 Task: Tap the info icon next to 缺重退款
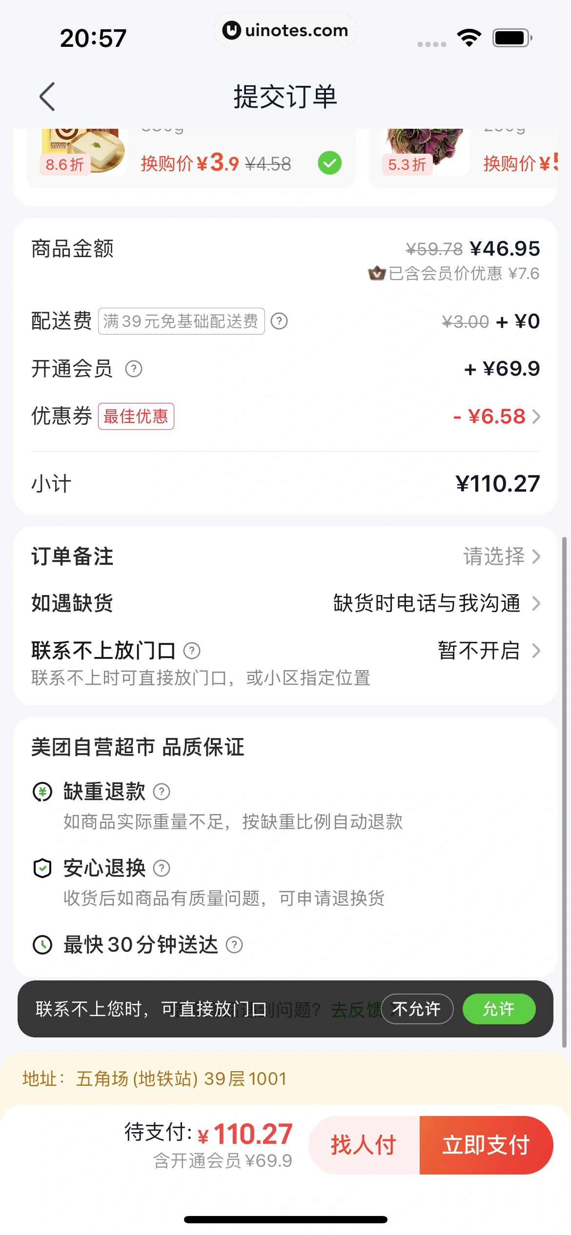coord(162,791)
